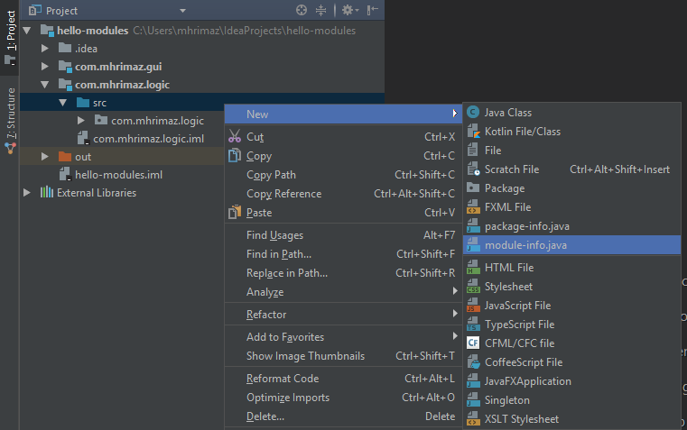Select module-info.java from New submenu

pos(525,244)
